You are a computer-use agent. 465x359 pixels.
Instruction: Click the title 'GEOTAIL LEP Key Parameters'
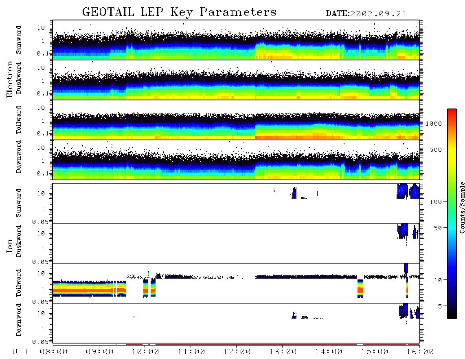tap(179, 12)
